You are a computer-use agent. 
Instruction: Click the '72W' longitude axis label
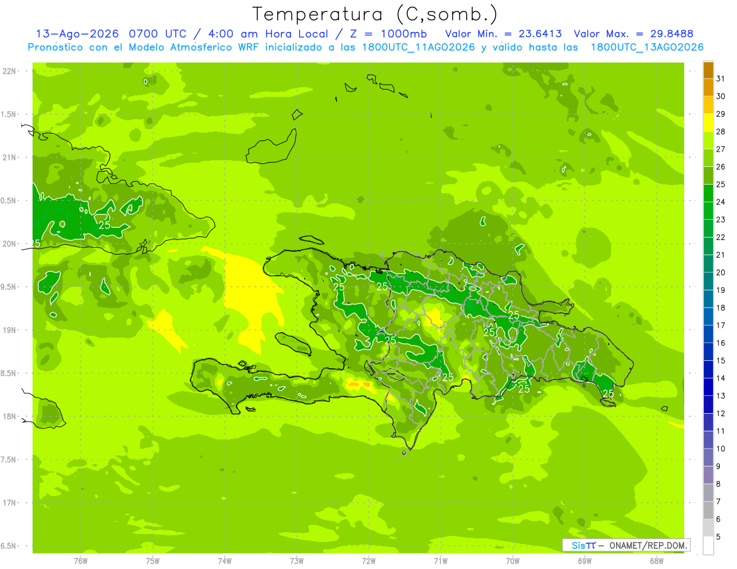coord(368,561)
